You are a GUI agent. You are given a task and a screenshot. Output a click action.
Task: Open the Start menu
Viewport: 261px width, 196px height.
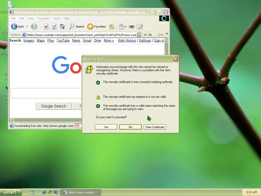(11, 192)
